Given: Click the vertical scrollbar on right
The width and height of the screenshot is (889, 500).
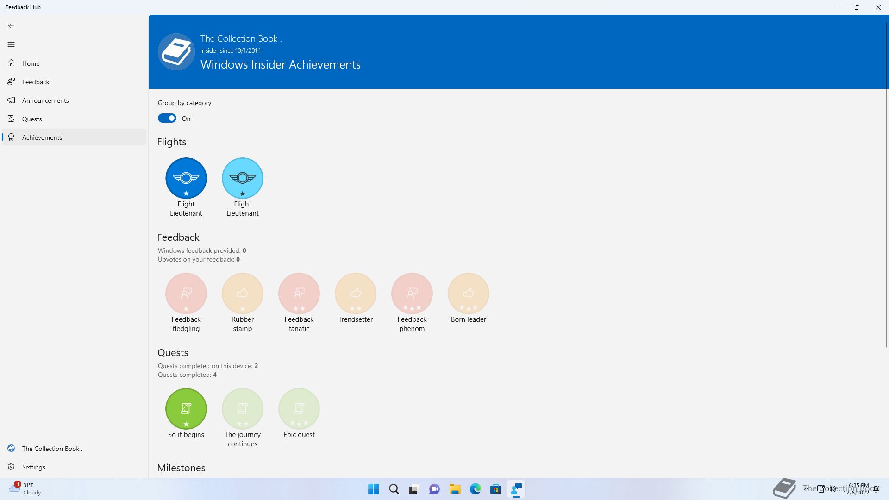Looking at the screenshot, I should coord(886,185).
